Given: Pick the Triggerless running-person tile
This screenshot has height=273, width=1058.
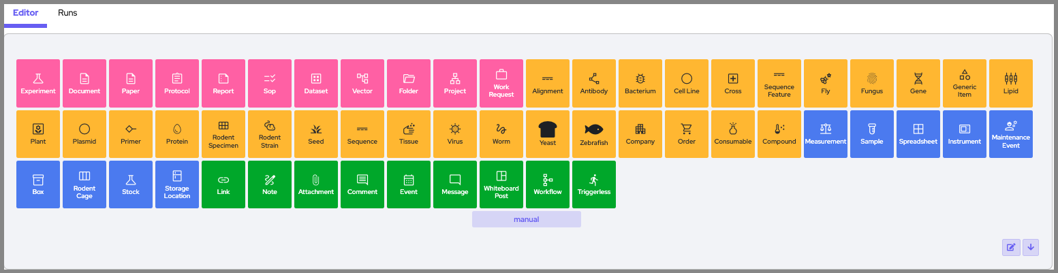Looking at the screenshot, I should (594, 184).
